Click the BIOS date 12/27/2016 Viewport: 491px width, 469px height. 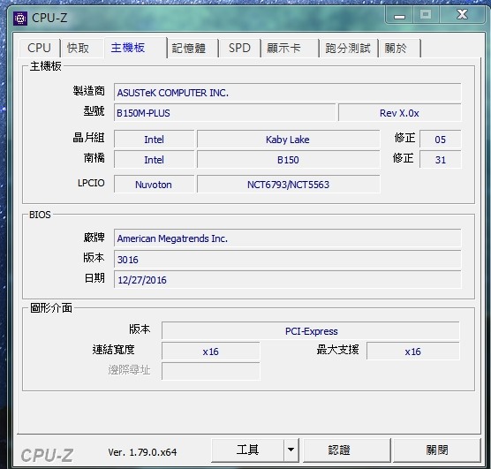288,279
